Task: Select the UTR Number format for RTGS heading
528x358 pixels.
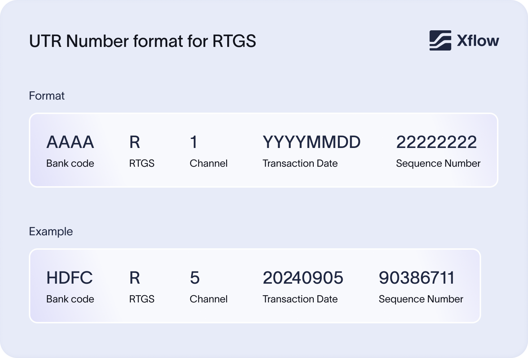Action: [x=142, y=41]
